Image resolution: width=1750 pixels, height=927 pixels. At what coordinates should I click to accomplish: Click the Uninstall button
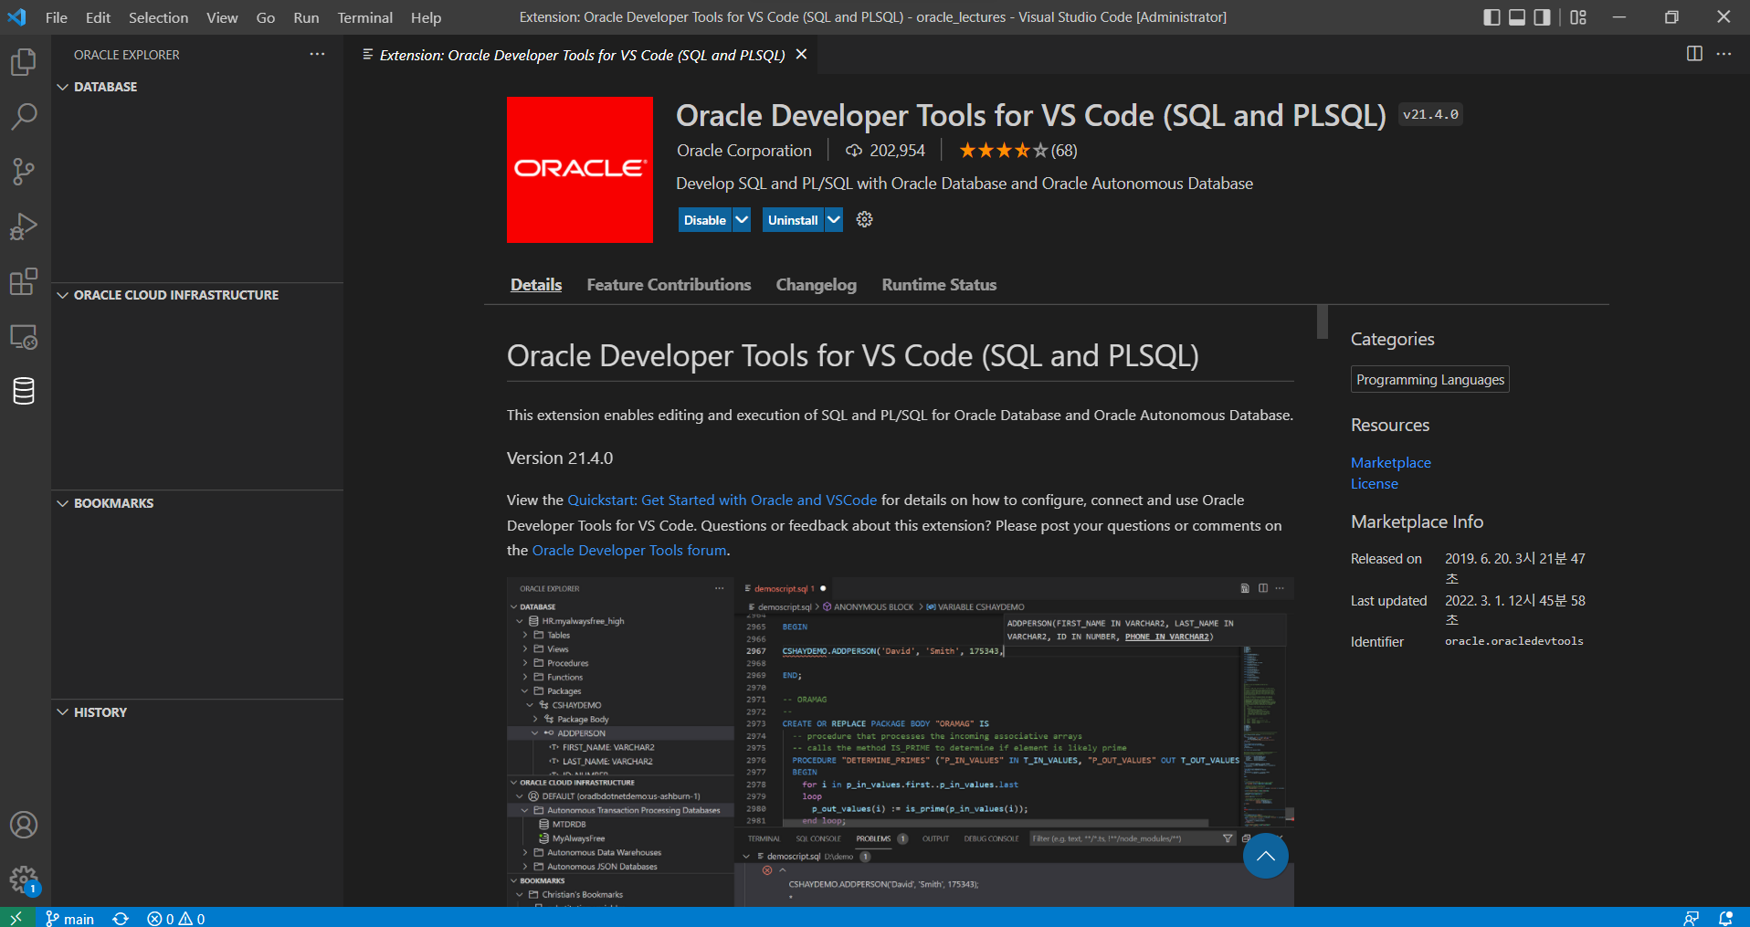[793, 220]
